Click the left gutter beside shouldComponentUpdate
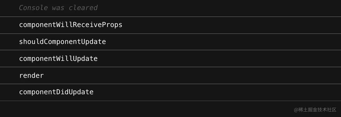This screenshot has width=341, height=117. pyautogui.click(x=9, y=42)
